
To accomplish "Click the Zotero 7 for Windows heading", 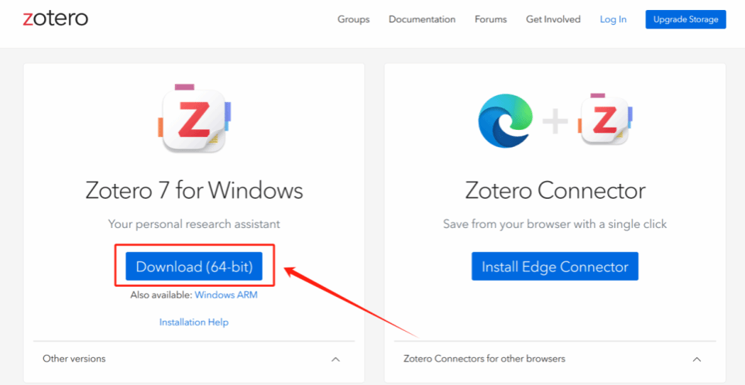I will point(194,191).
